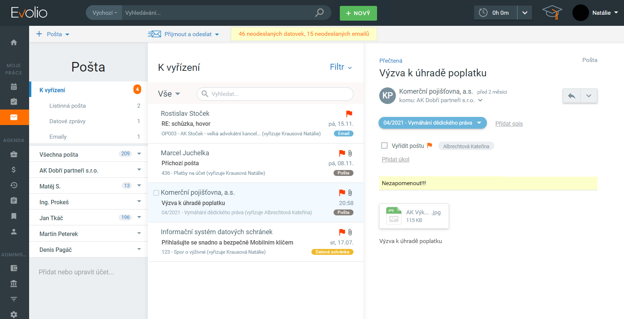Check the Vyřídit poštu checkbox
This screenshot has height=319, width=624.
coord(384,146)
